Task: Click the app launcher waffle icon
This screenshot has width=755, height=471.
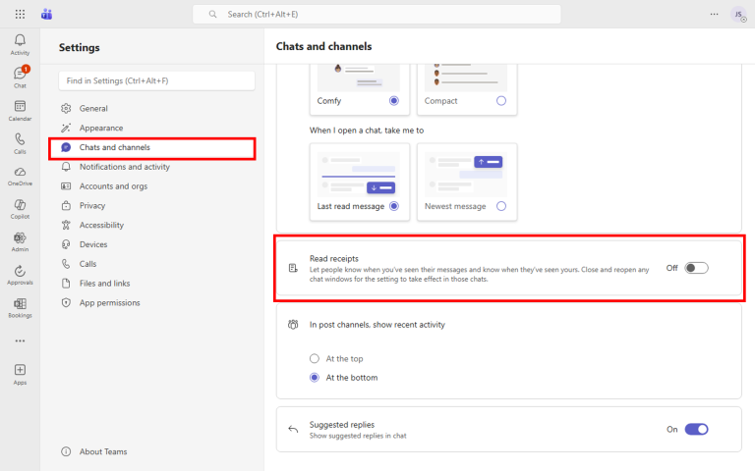Action: click(20, 15)
